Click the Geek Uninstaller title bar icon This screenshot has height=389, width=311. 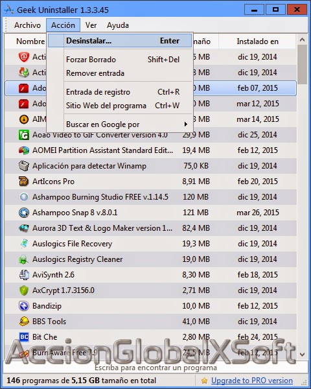coord(9,10)
